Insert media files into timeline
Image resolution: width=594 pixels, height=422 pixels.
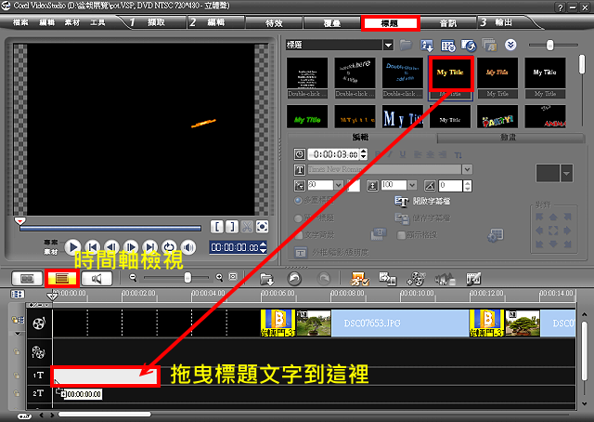coord(267,279)
